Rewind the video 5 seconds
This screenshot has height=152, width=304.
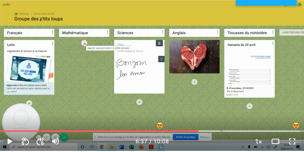click(25, 141)
